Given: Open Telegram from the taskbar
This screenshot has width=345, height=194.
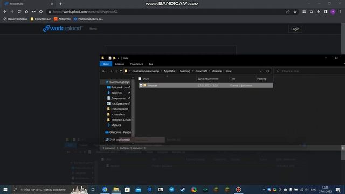Looking at the screenshot, I should tap(171, 189).
